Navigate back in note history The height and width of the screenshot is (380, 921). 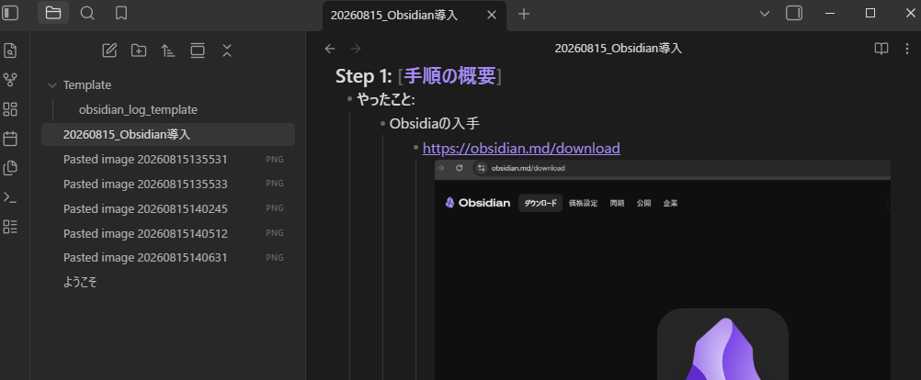[330, 49]
